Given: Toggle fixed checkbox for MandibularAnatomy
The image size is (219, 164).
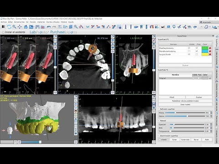Looking at the screenshot, I should pyautogui.click(x=197, y=51).
